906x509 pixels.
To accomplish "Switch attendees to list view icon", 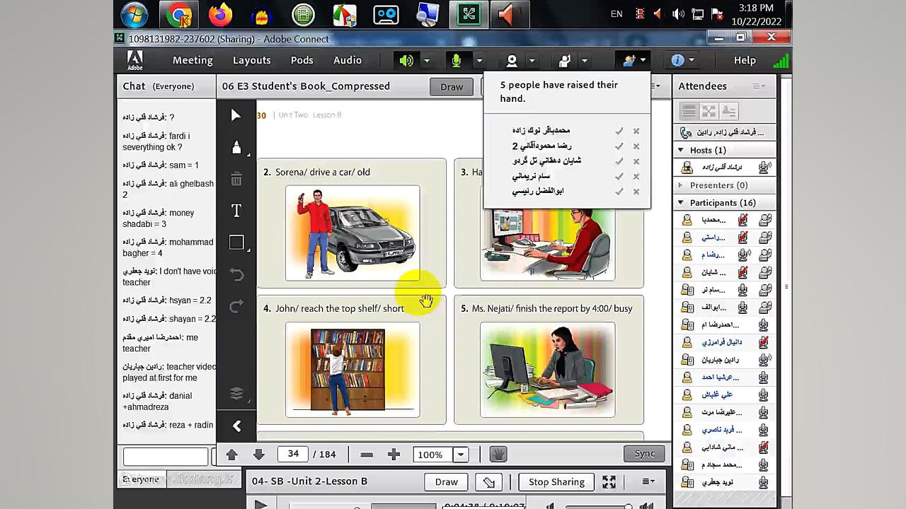I will 689,111.
